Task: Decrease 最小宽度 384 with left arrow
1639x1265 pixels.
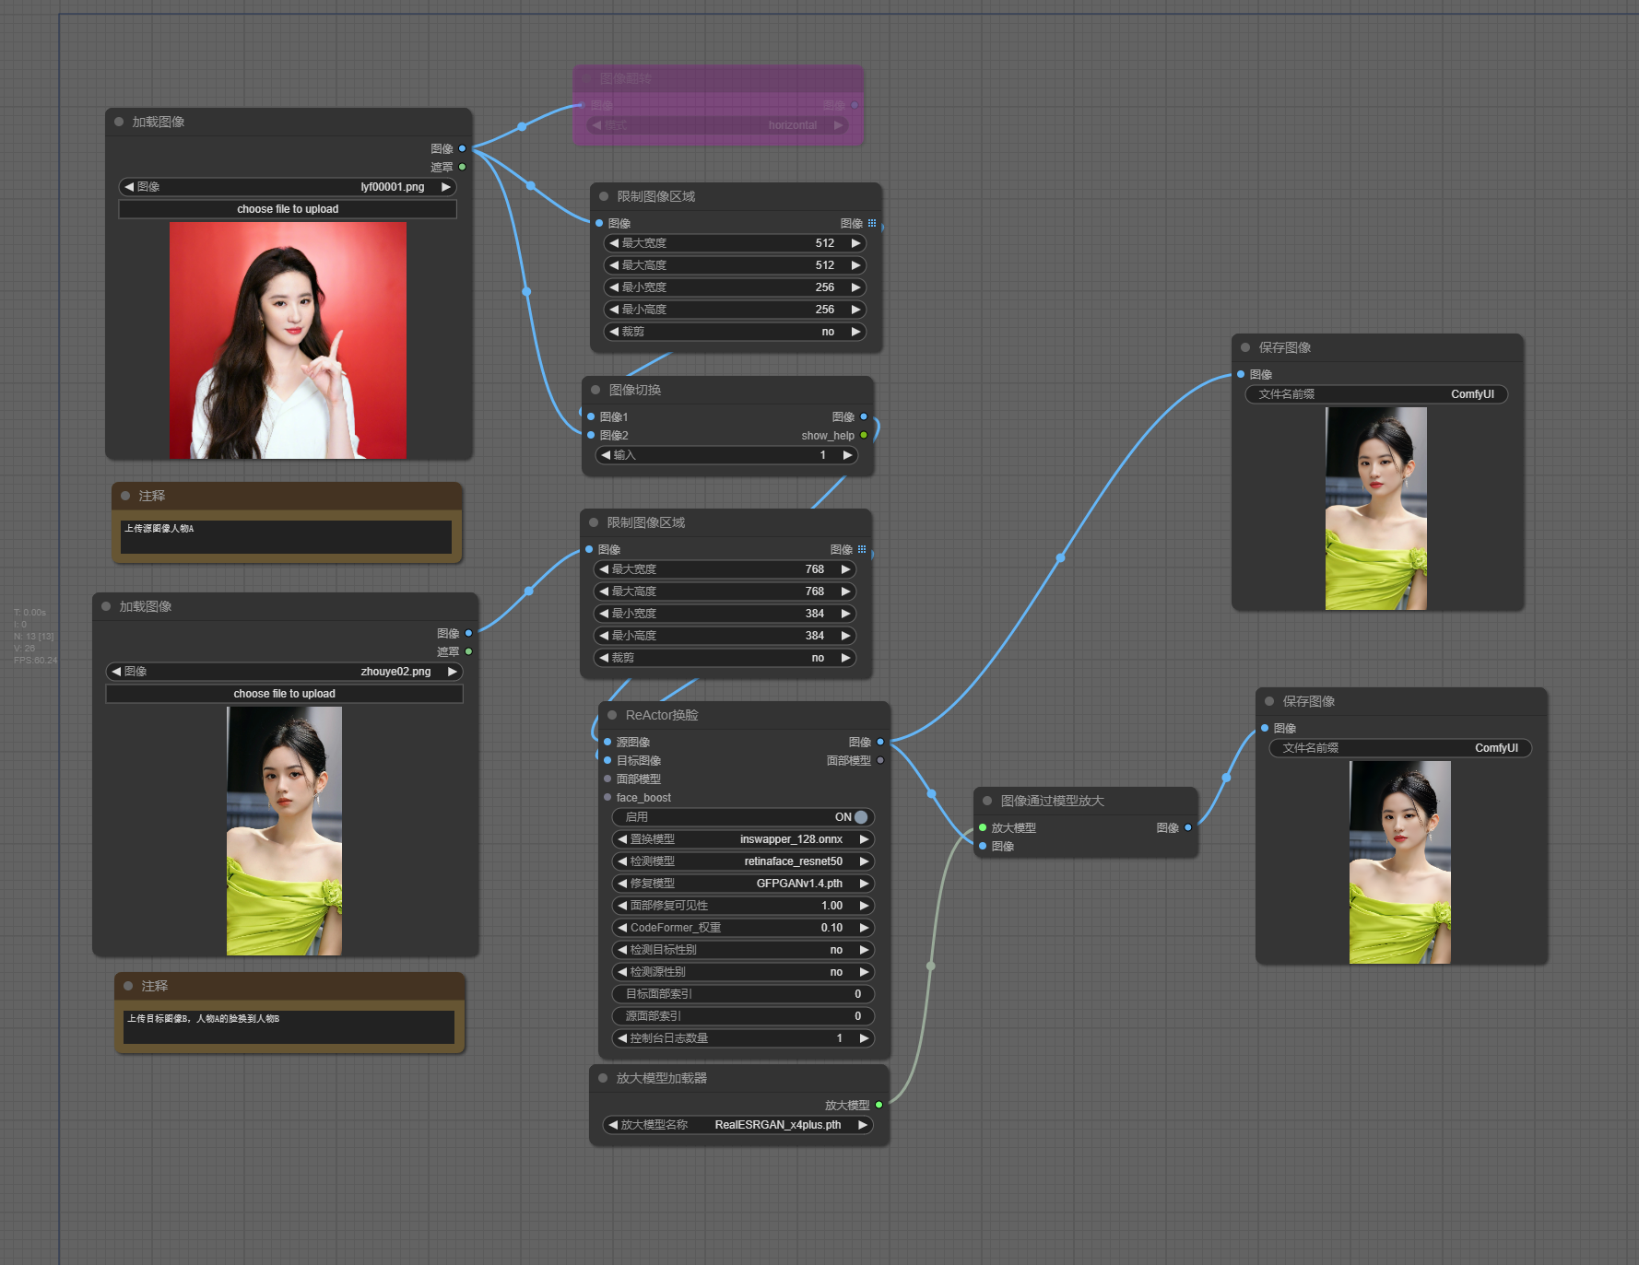Action: [x=604, y=614]
